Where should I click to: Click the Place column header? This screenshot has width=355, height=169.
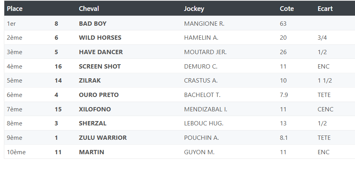pos(15,9)
